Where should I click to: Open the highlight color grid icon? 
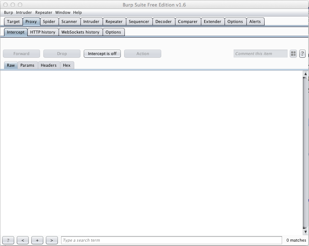(x=293, y=54)
